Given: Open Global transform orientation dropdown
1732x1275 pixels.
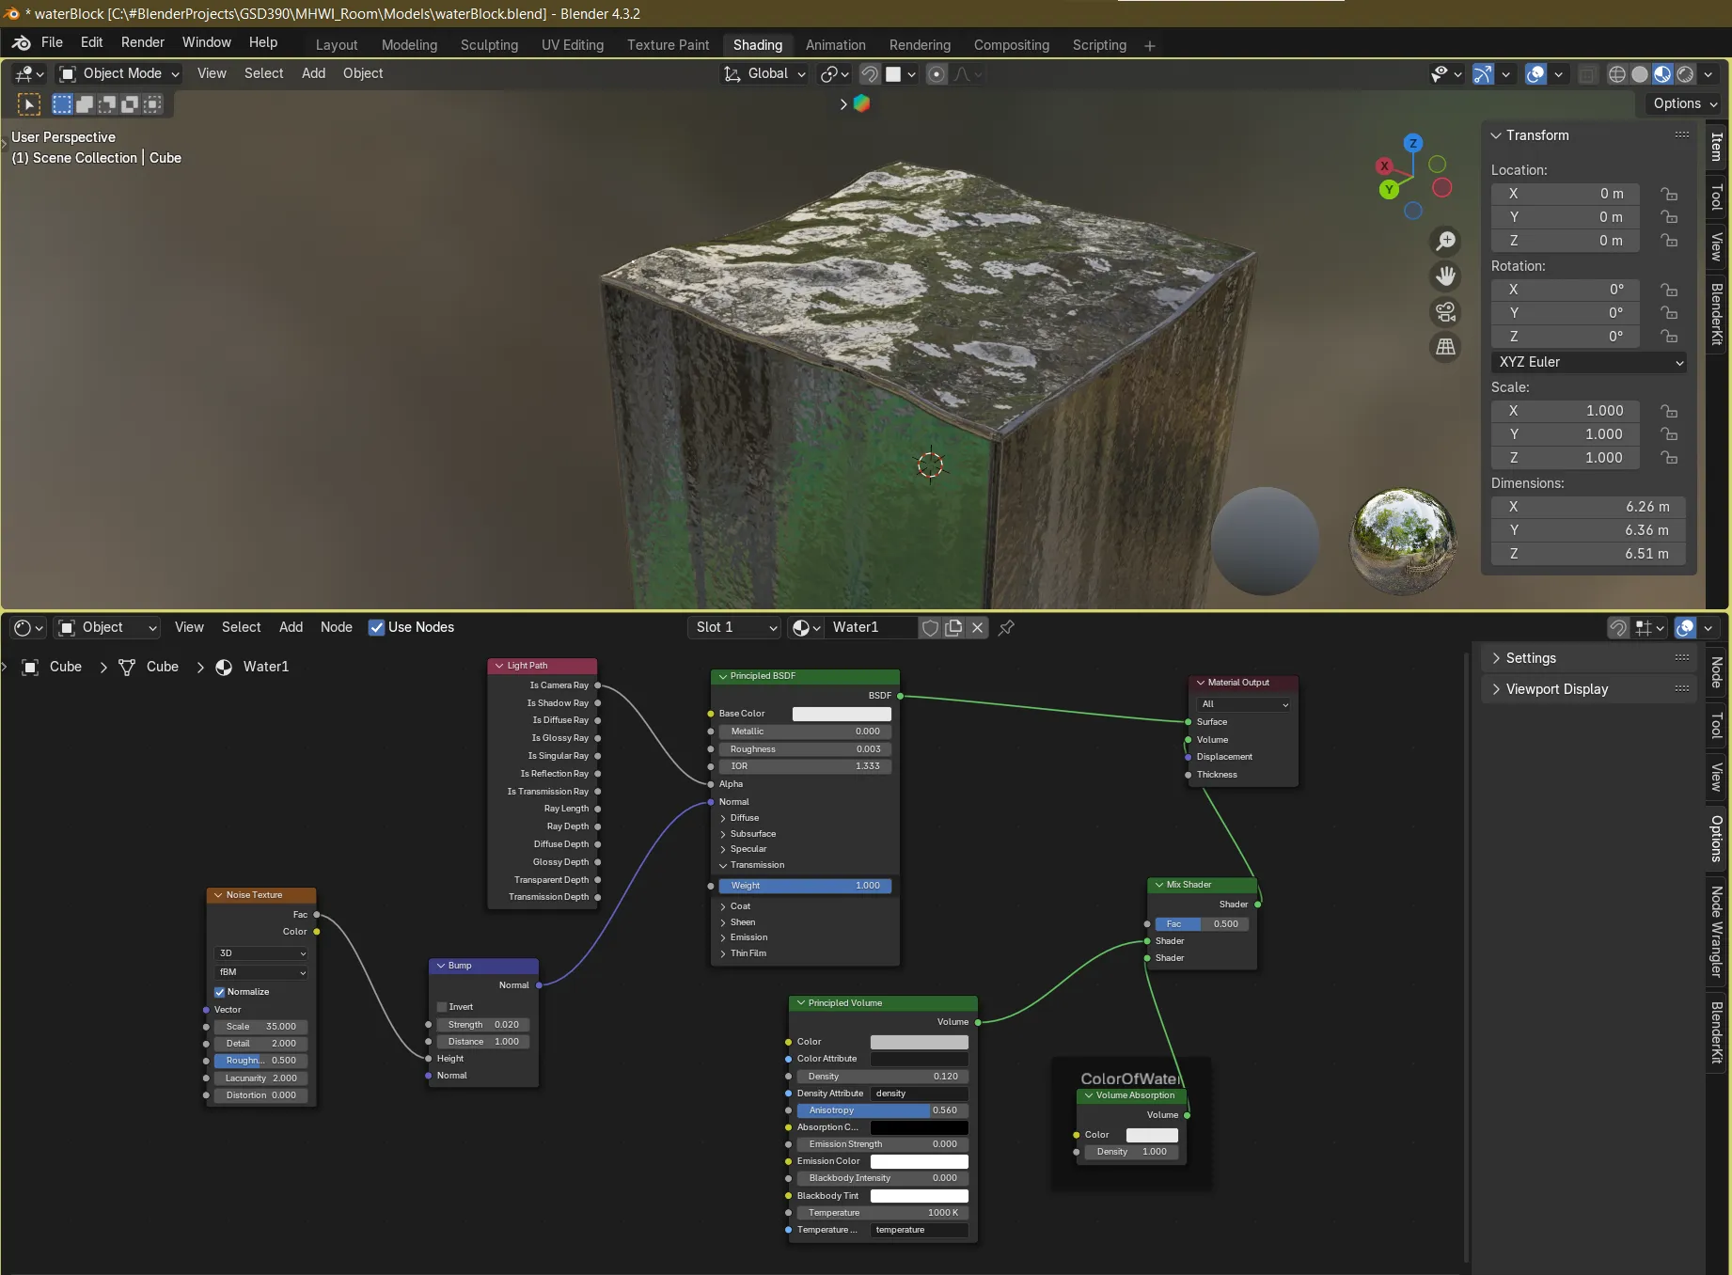Looking at the screenshot, I should point(764,73).
